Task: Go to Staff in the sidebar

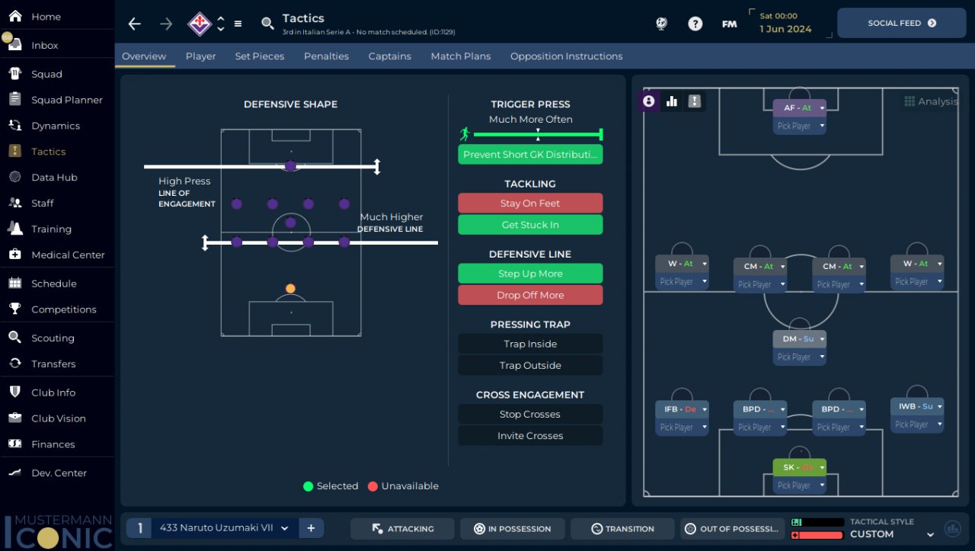Action: pos(43,203)
